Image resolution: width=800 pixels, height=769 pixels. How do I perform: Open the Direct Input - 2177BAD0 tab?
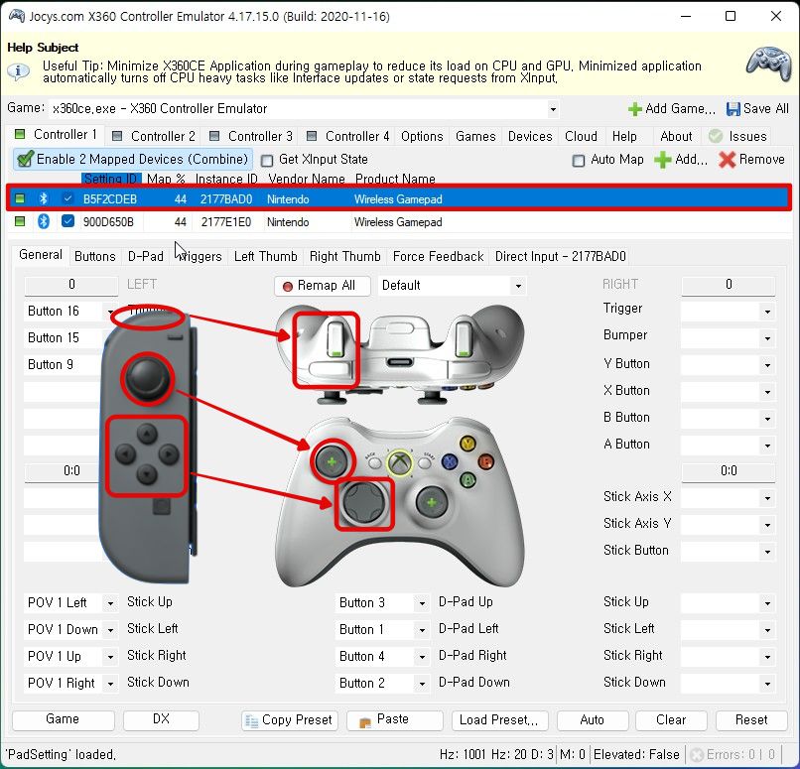560,256
